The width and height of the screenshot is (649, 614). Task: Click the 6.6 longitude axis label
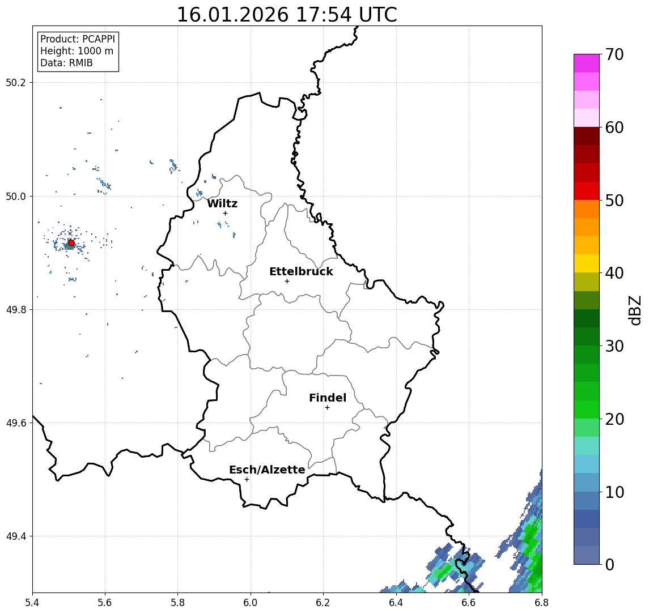[x=469, y=603]
